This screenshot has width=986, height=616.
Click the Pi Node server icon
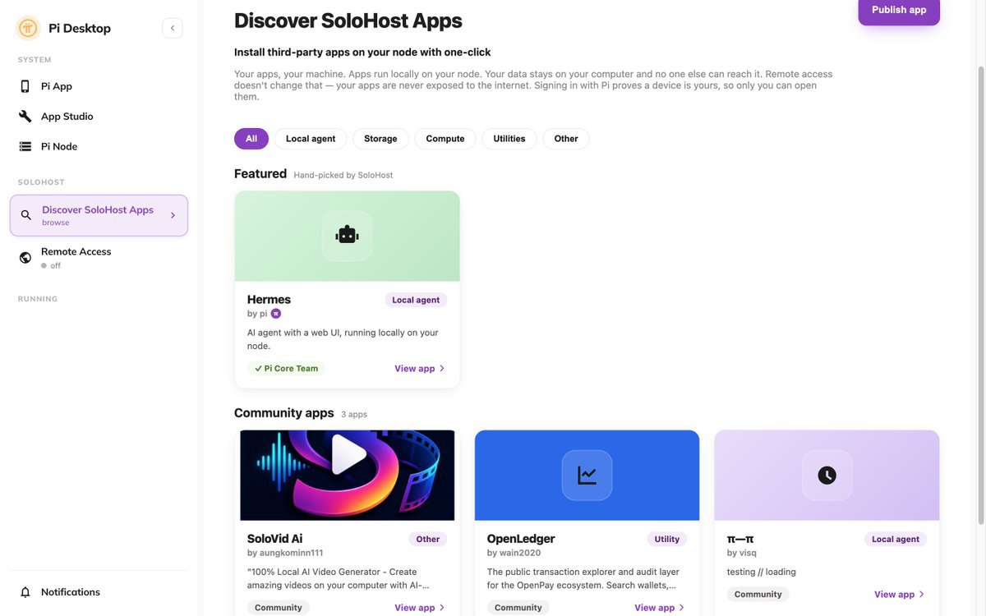25,146
